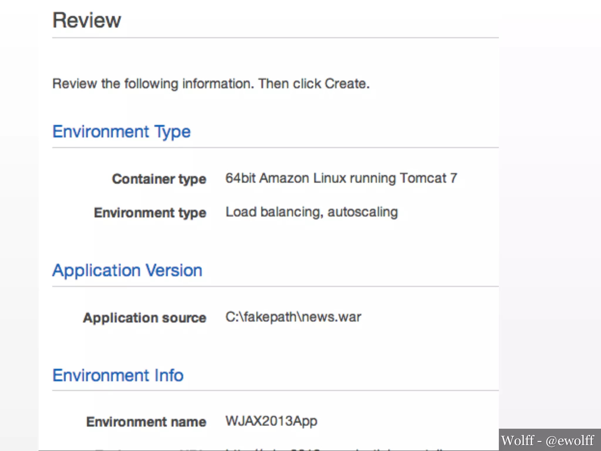601x451 pixels.
Task: Click the C:\fakepath\news.war source path
Action: 293,317
